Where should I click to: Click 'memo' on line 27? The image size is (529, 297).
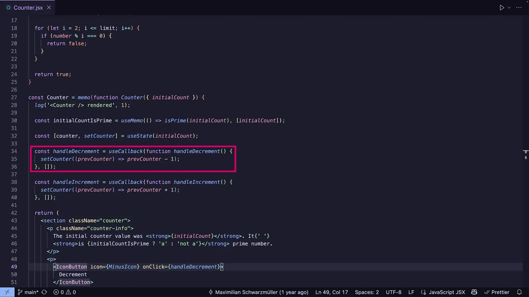click(84, 97)
